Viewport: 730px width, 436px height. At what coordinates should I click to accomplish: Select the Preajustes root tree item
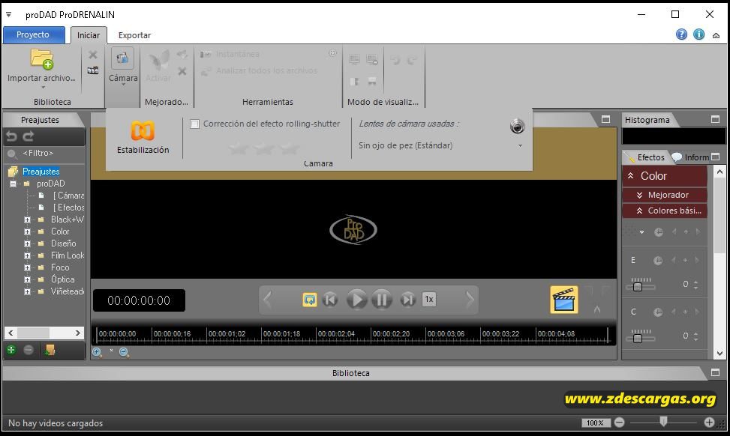coord(41,172)
